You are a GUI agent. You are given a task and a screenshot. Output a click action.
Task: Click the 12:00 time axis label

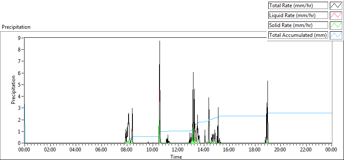(178, 150)
